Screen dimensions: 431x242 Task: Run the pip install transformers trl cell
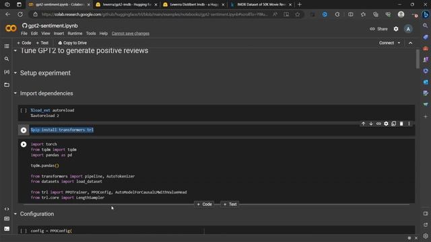24,130
